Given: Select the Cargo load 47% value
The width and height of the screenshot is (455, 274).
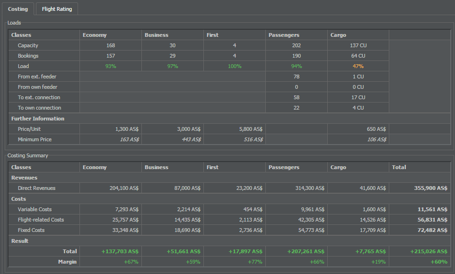Looking at the screenshot, I should coord(358,66).
